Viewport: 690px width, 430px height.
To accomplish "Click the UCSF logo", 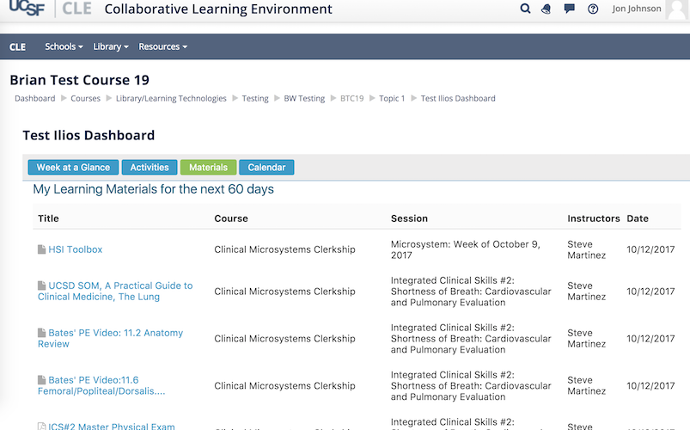I will [27, 9].
